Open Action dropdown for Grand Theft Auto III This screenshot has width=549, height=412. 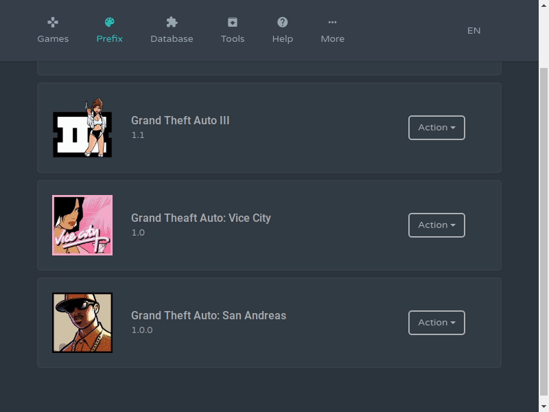pyautogui.click(x=436, y=128)
